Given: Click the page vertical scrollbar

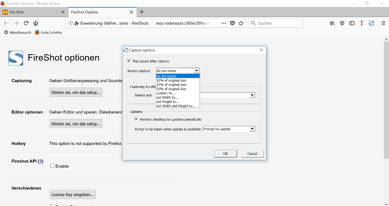Looking at the screenshot, I should (386, 100).
